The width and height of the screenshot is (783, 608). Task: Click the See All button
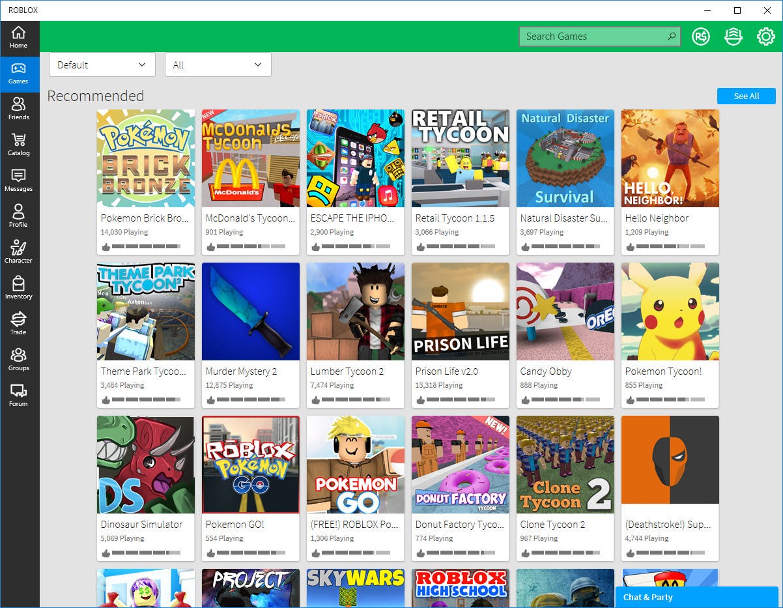coord(747,96)
